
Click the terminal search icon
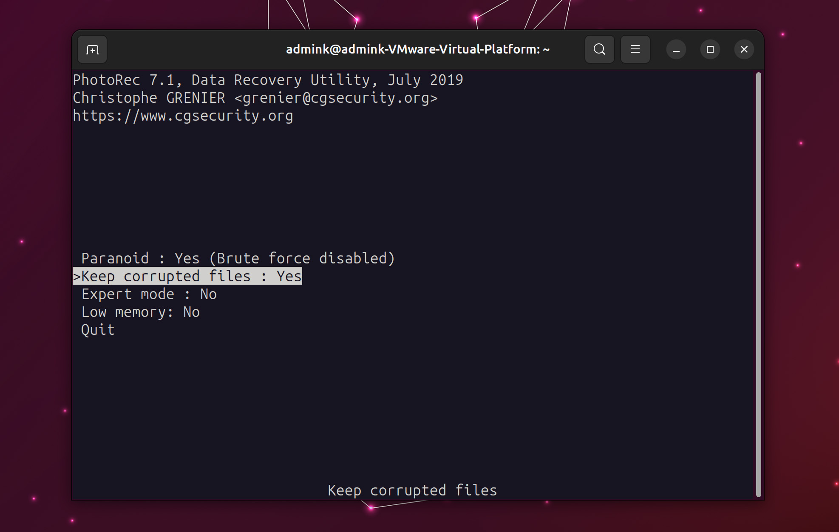[x=599, y=49]
